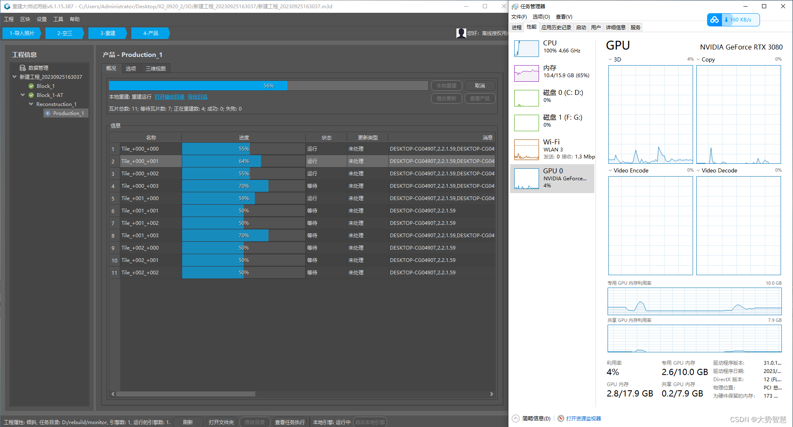793x427 pixels.
Task: Open the resource monitor icon link
Action: tap(560, 418)
